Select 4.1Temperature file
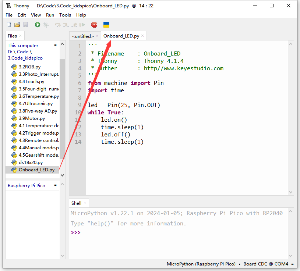The width and height of the screenshot is (300, 271). coord(33,126)
